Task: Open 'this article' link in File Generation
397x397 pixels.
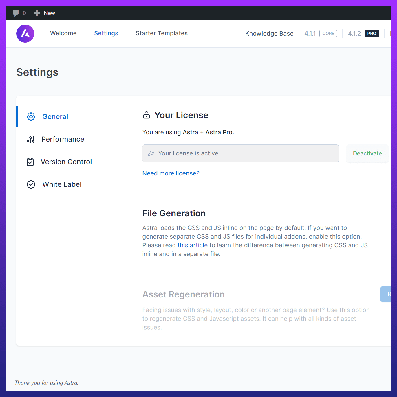Action: tap(193, 245)
